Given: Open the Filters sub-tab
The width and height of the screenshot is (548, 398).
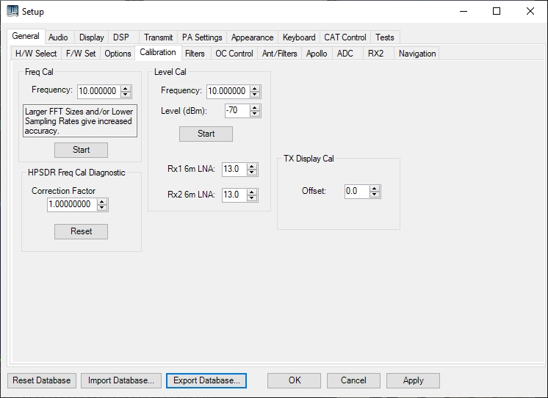Looking at the screenshot, I should click(195, 54).
